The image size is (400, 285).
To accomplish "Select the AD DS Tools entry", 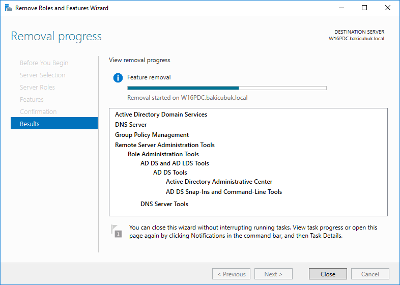I will tap(170, 173).
